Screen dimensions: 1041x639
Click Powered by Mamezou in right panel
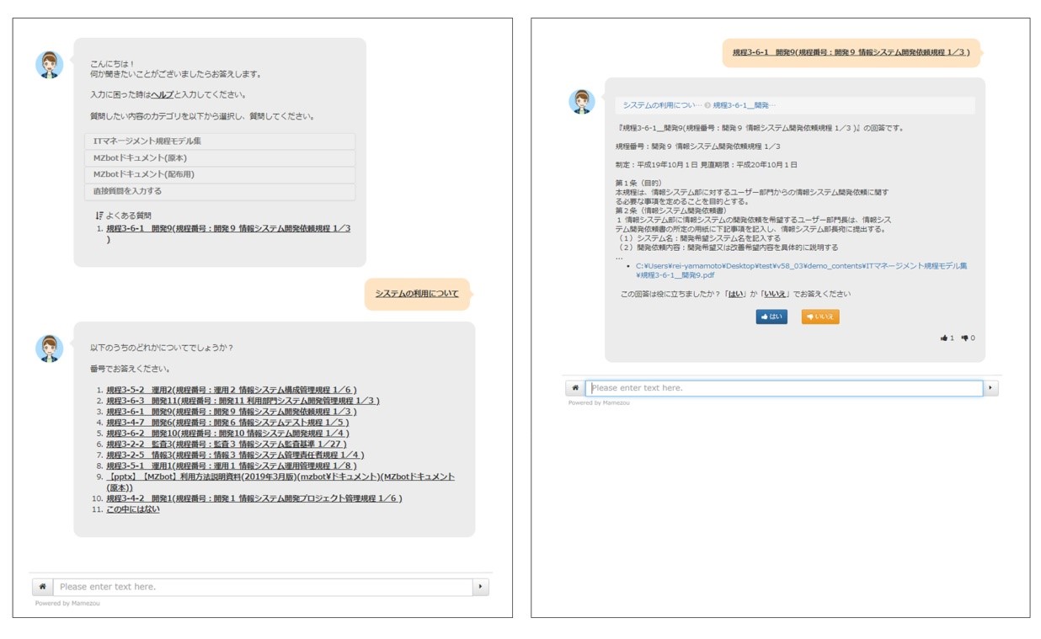point(599,403)
